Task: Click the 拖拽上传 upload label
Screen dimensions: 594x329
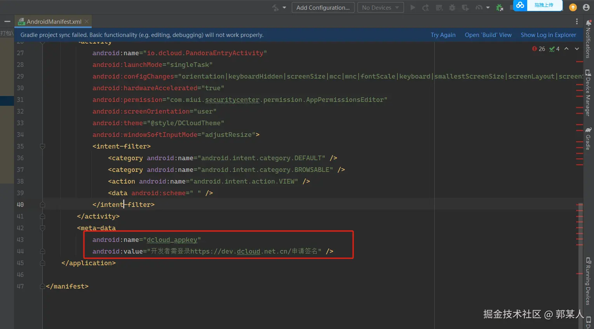Action: click(543, 5)
